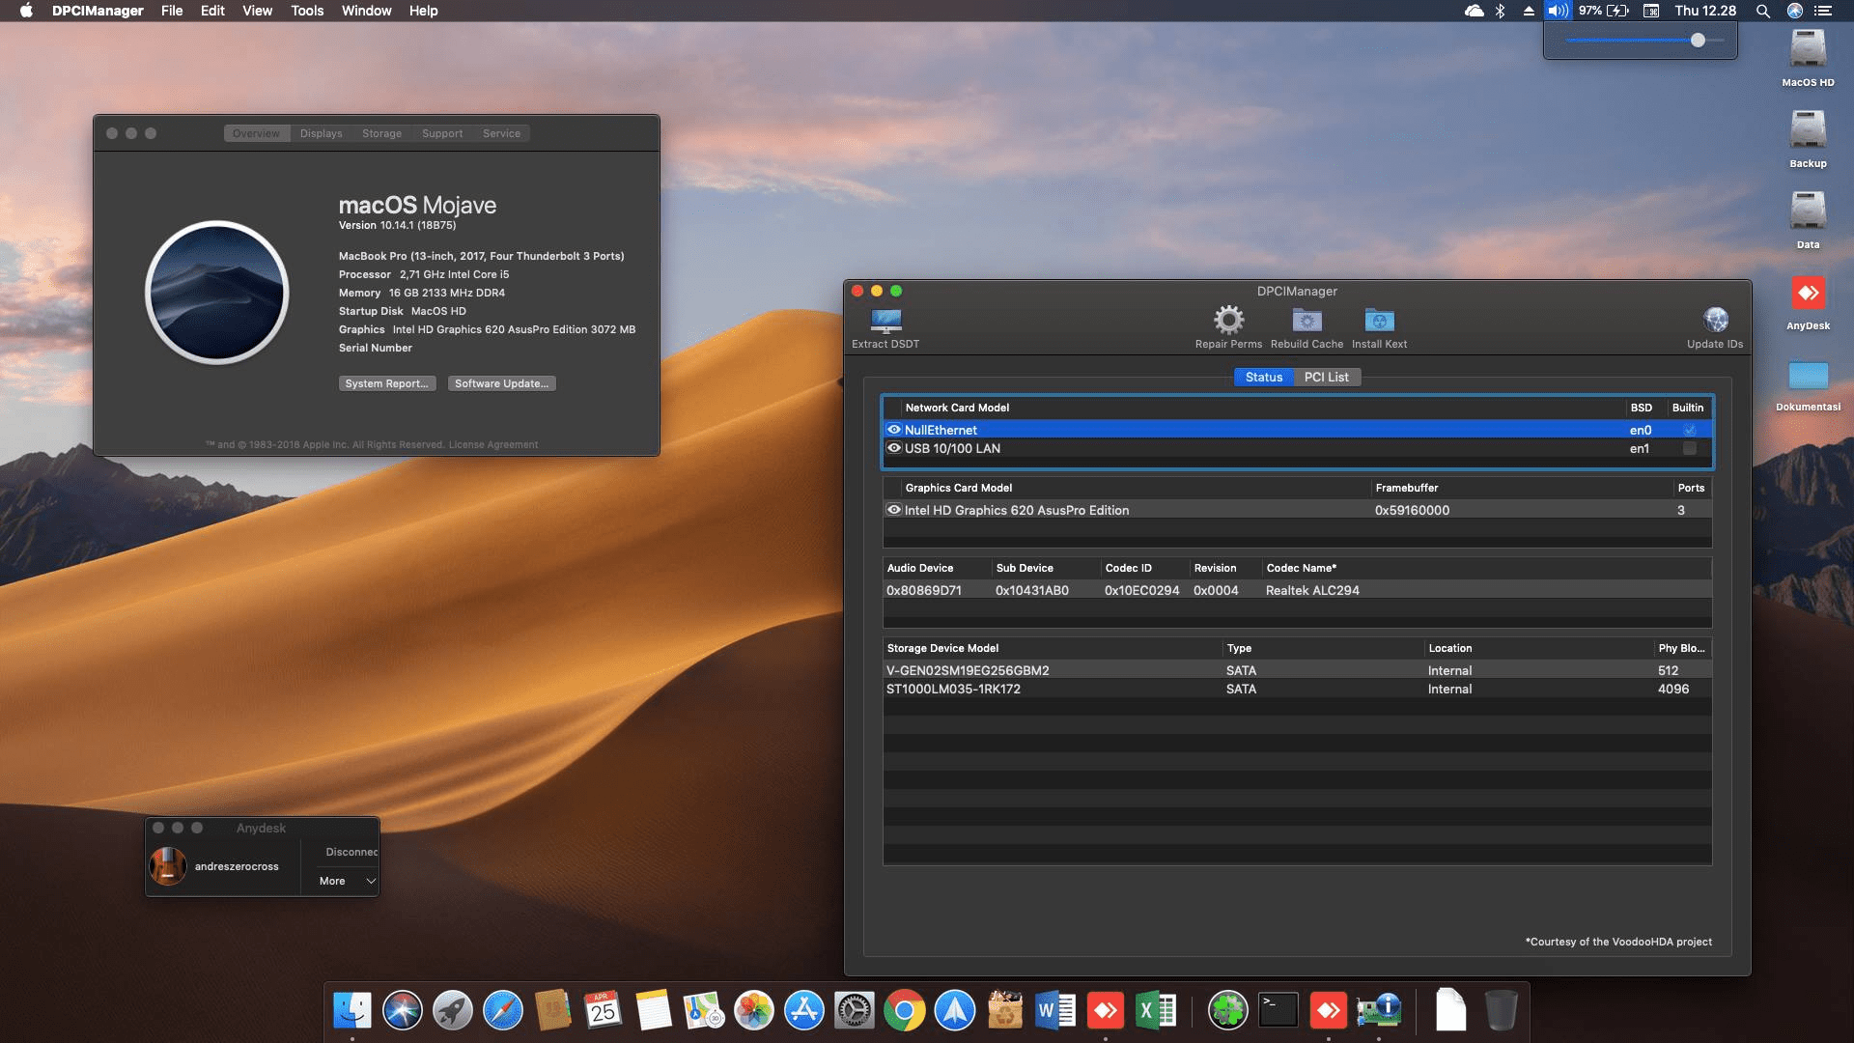Click the Bluetooth menu bar icon

(1501, 11)
